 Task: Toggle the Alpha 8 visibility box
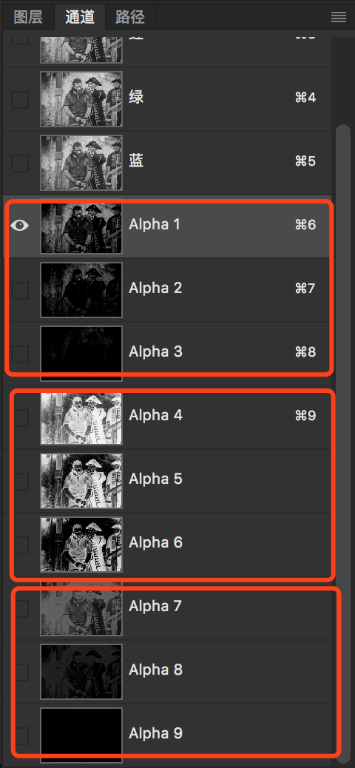pos(19,673)
